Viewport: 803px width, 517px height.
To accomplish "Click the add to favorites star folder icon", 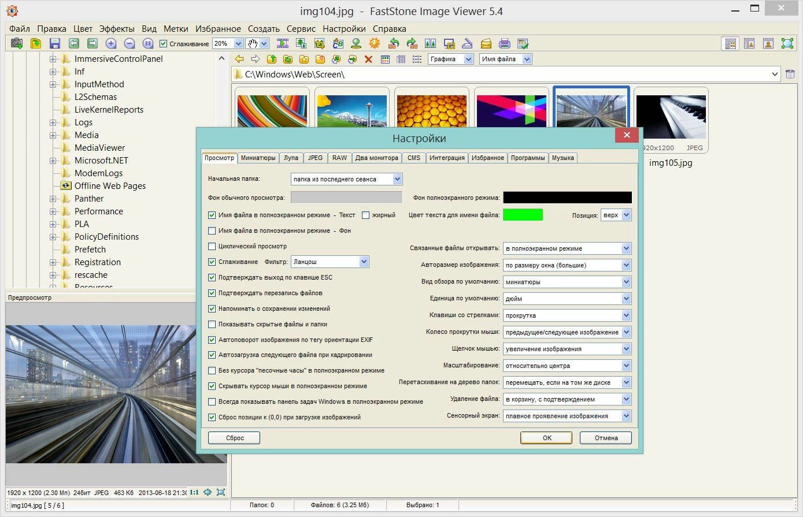I will point(304,59).
